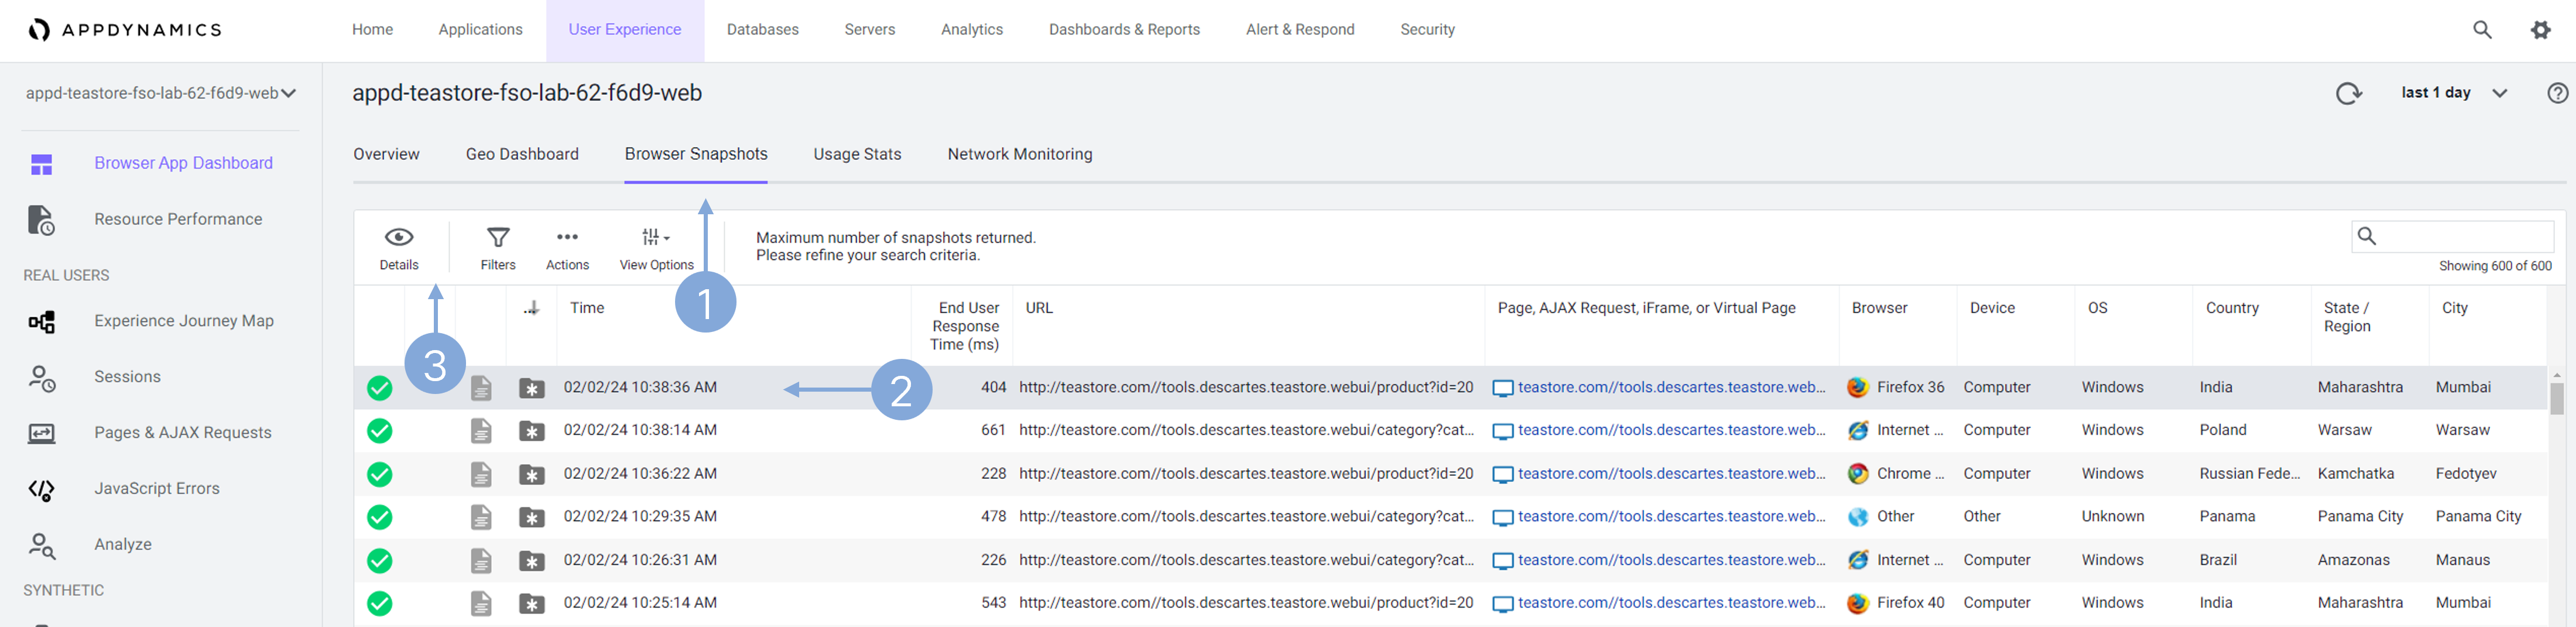Open Experience Journey Map in sidebar
Image resolution: width=2576 pixels, height=627 pixels.
click(x=184, y=321)
